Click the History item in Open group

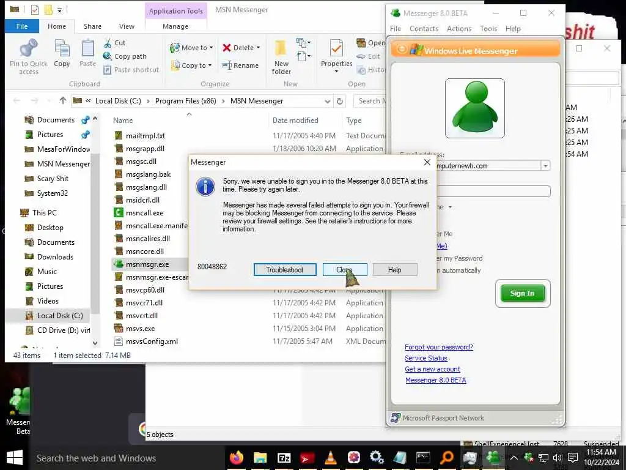point(371,70)
